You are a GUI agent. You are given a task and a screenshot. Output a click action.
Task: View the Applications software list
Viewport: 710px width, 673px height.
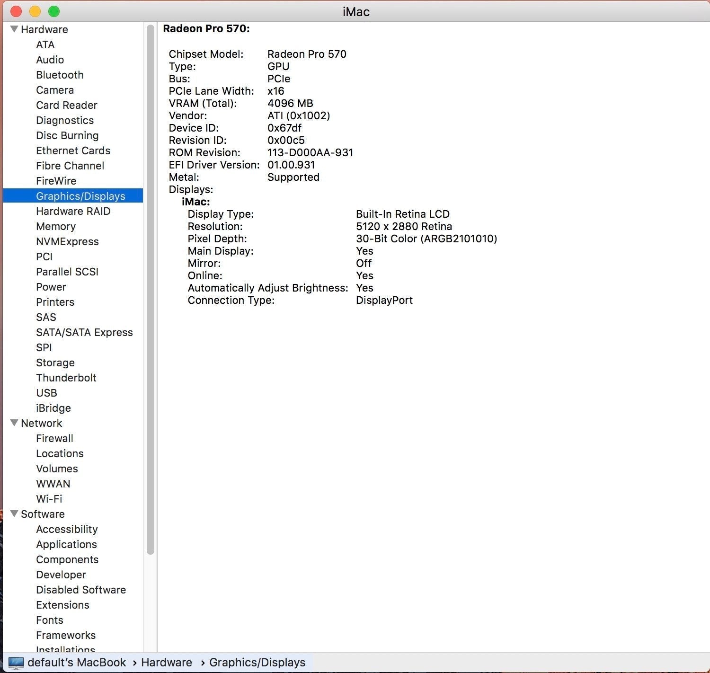66,544
